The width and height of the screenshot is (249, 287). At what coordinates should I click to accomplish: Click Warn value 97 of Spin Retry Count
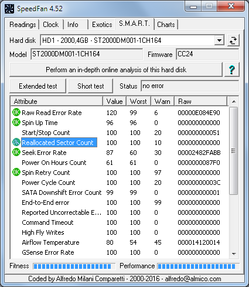[x=158, y=173]
